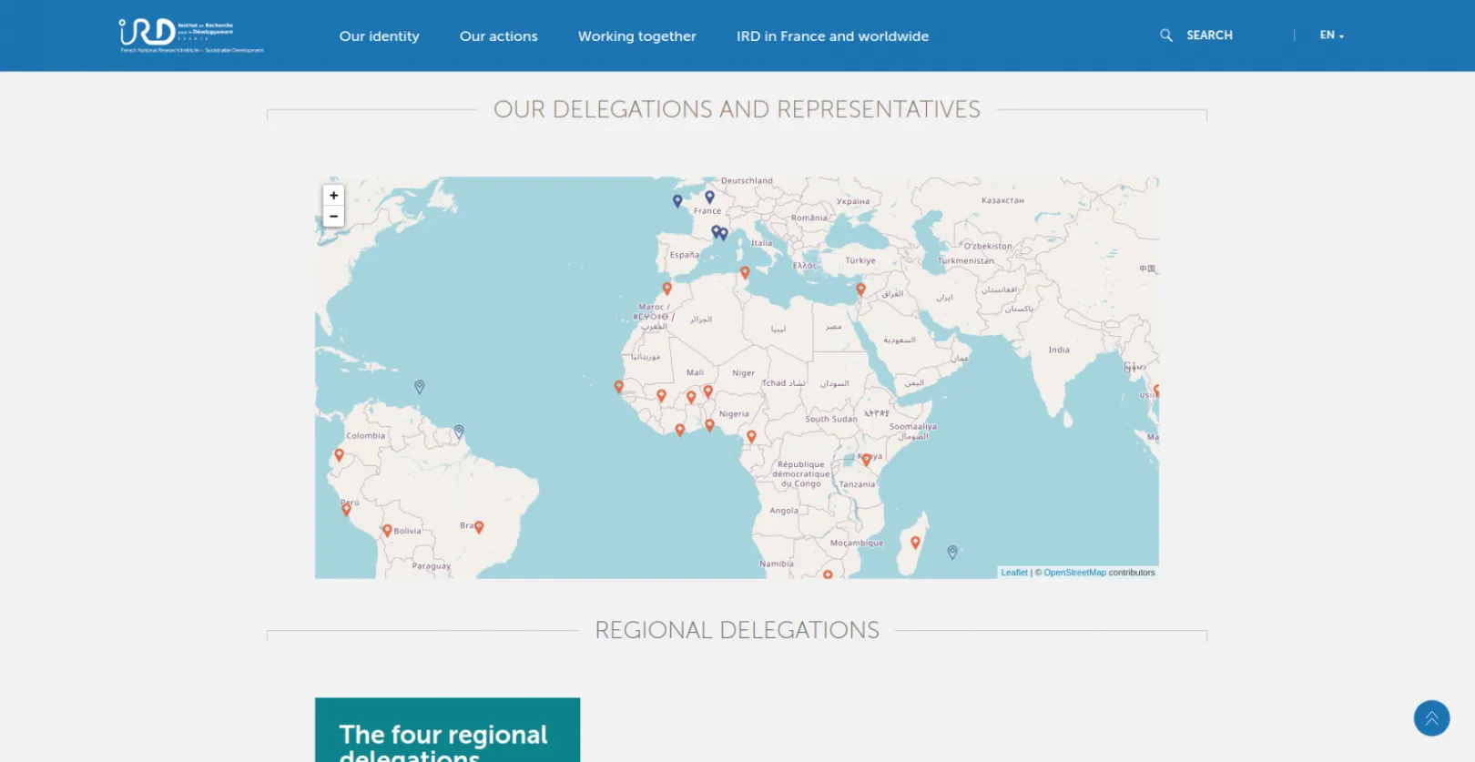Click the scroll-to-top arrow button
This screenshot has height=762, width=1475.
point(1431,718)
